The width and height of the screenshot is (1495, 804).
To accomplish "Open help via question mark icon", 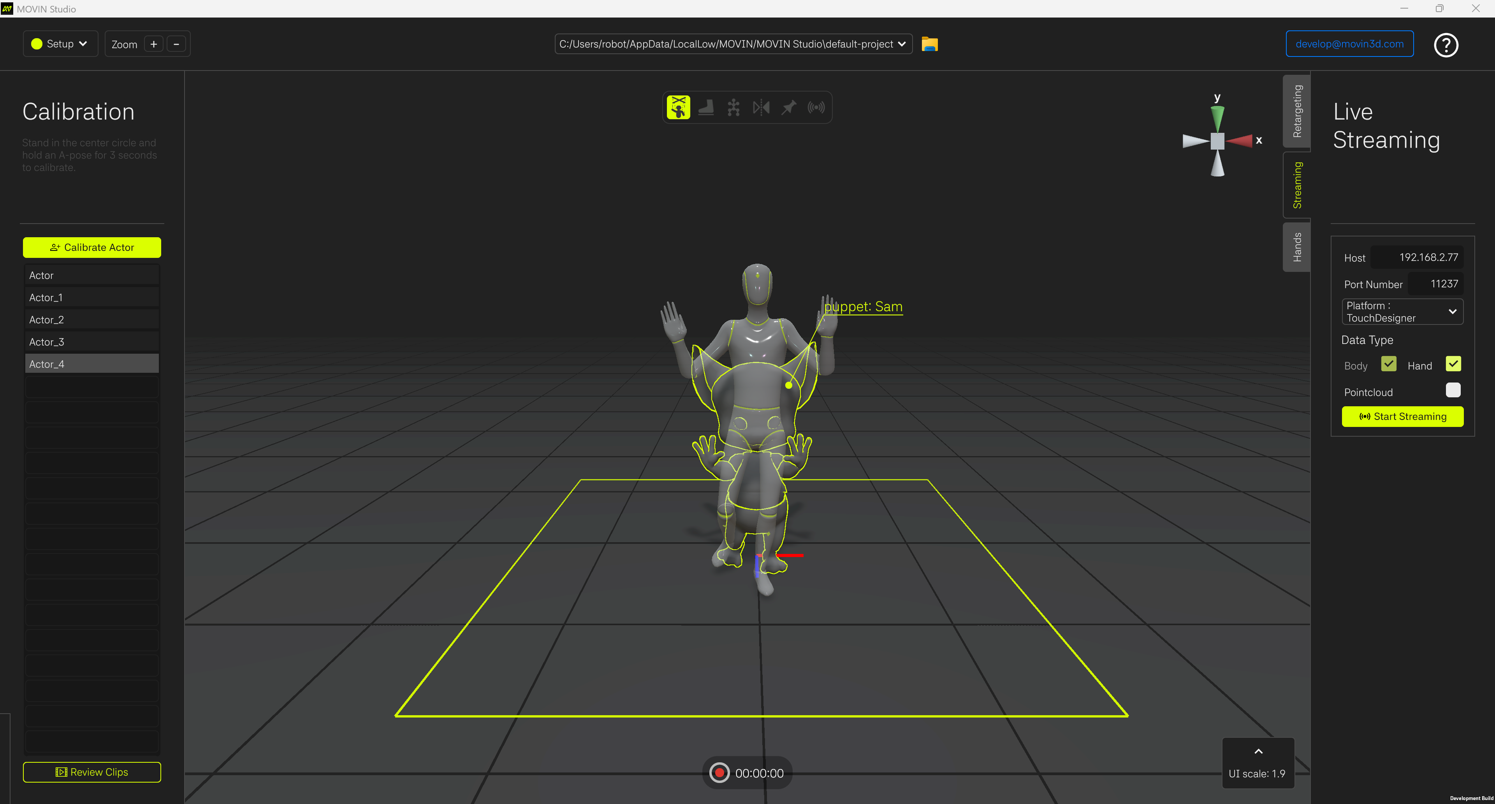I will [1446, 45].
